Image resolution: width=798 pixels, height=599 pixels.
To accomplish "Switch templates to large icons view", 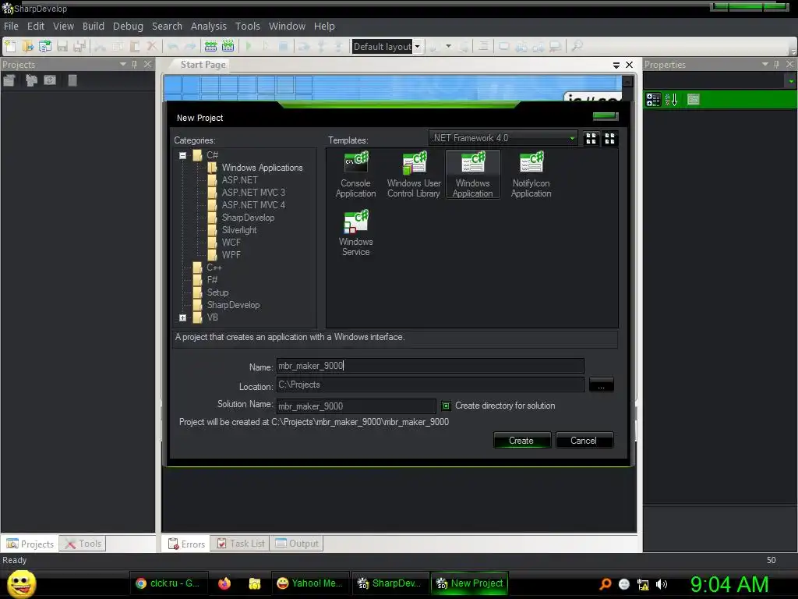I will (591, 139).
